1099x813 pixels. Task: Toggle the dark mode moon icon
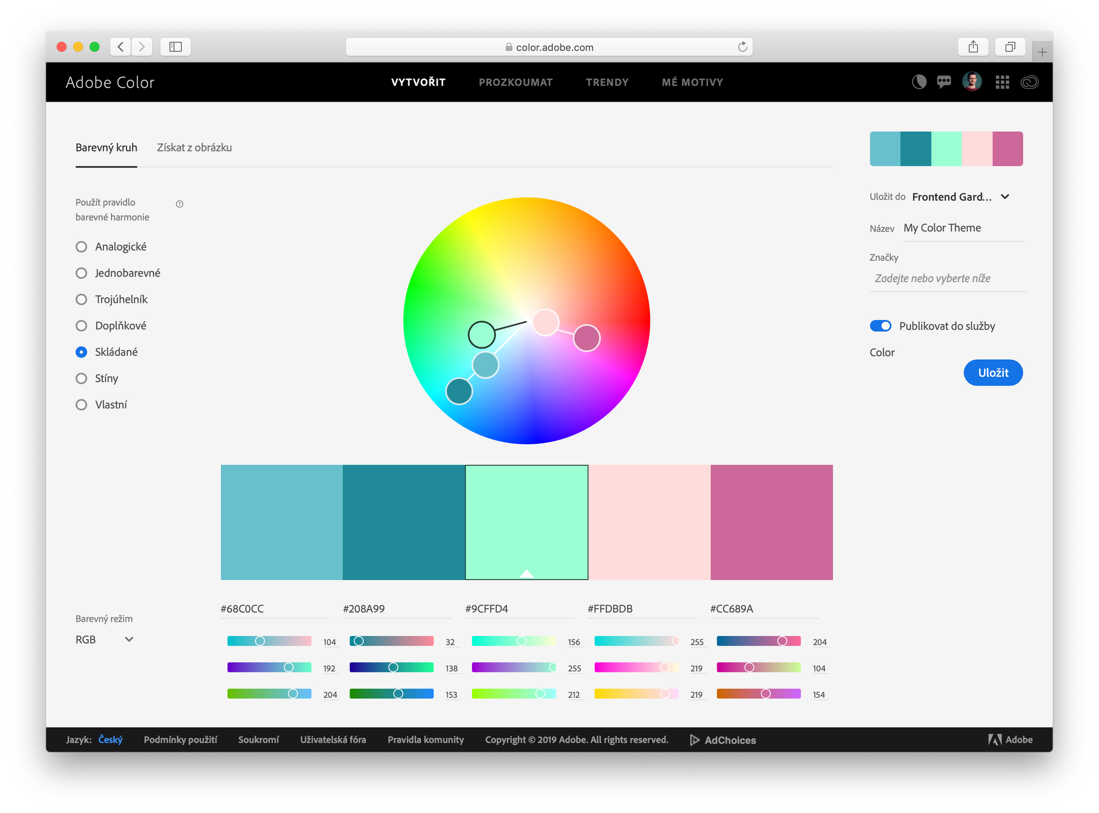click(919, 82)
